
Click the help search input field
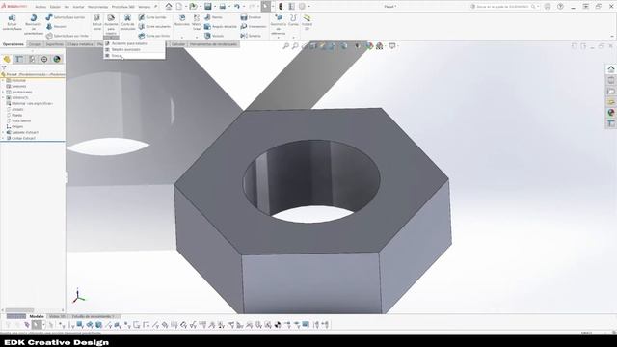coord(503,7)
